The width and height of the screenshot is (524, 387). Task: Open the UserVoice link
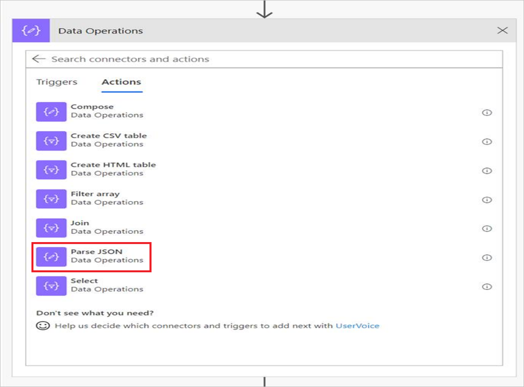[x=357, y=326]
